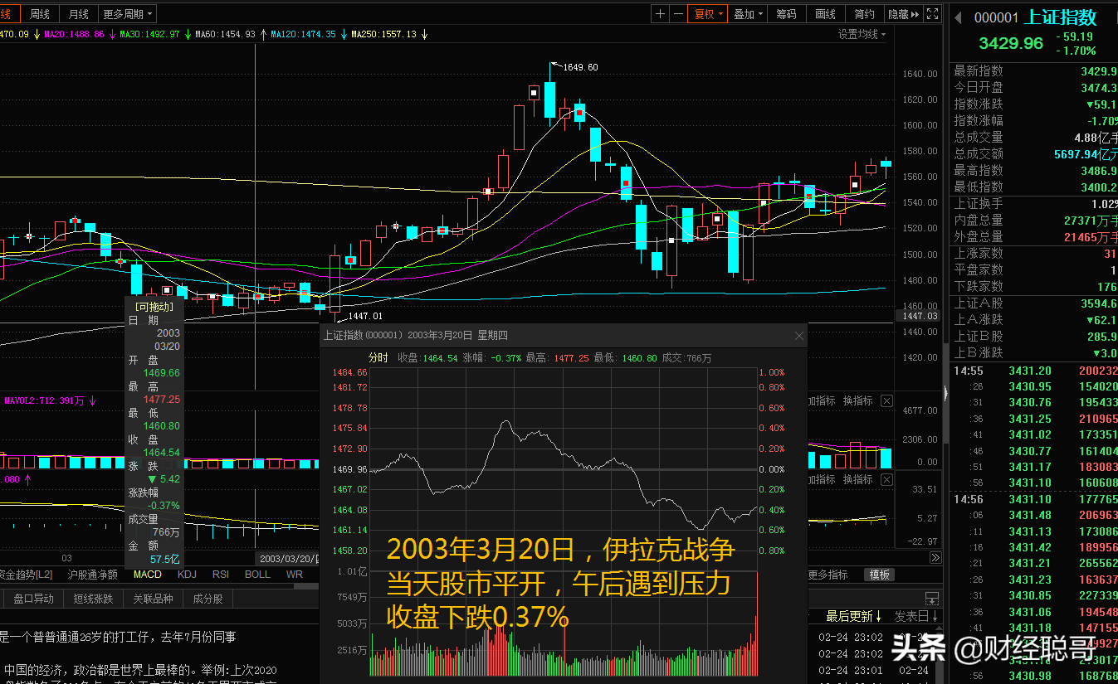This screenshot has width=1118, height=684.
Task: Click the MA60 moving average label
Action: 225,35
